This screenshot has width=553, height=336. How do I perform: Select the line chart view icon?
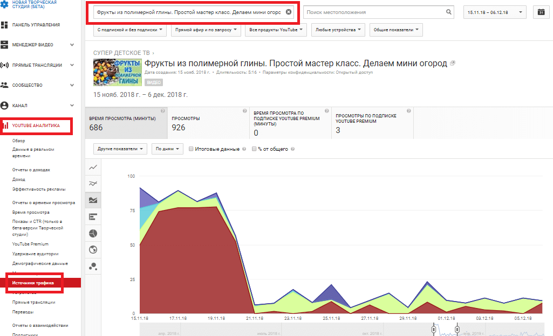pyautogui.click(x=93, y=167)
